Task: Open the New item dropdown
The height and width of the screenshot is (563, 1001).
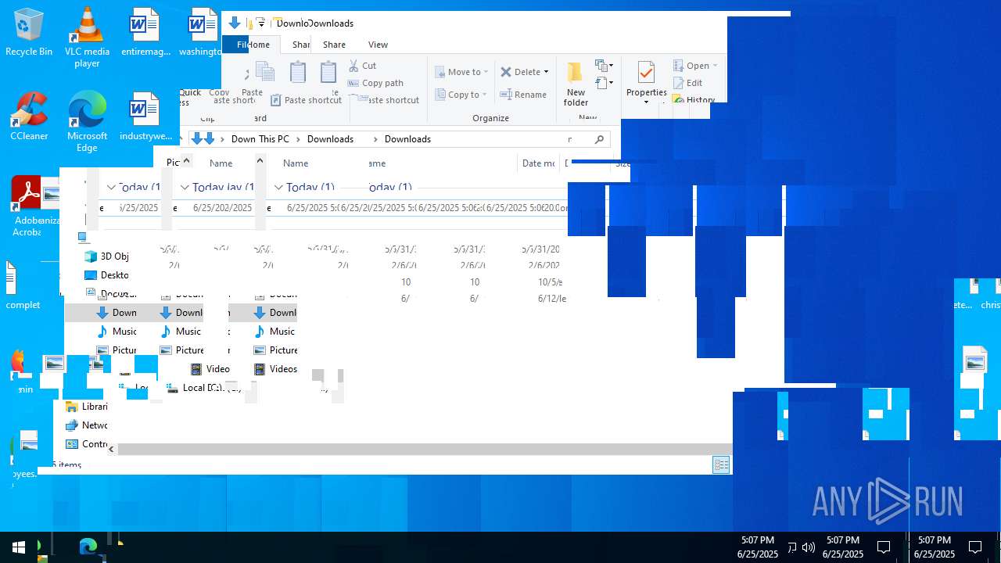Action: pyautogui.click(x=604, y=66)
